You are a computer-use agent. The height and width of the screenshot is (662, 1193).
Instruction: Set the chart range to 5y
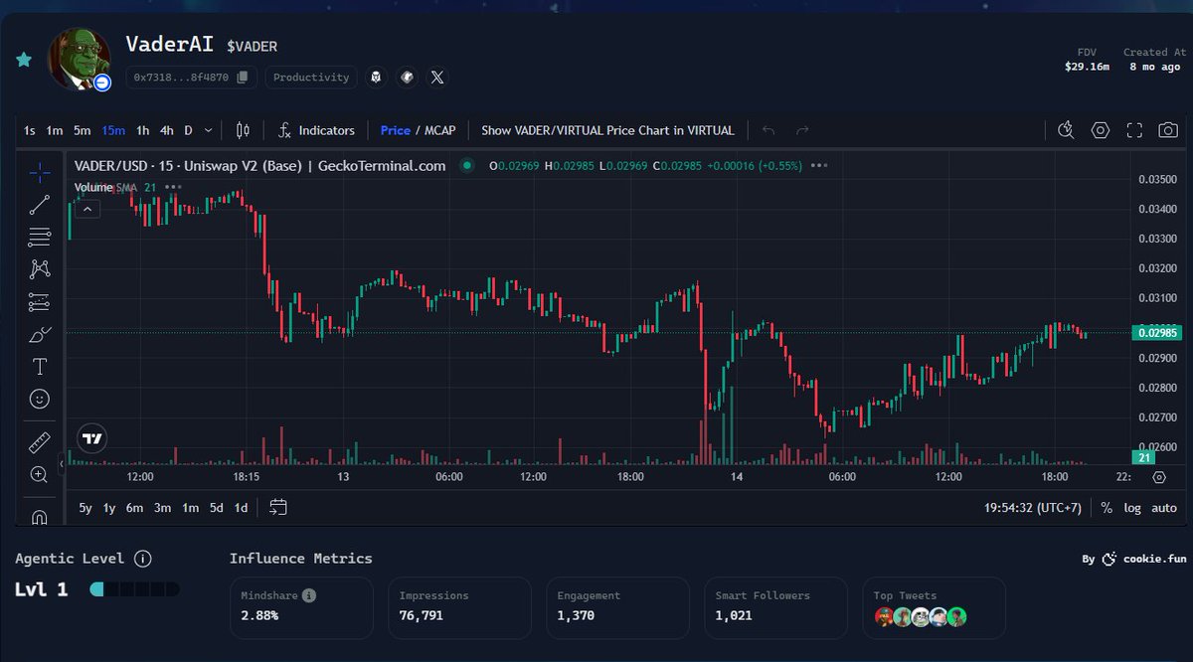[x=85, y=508]
